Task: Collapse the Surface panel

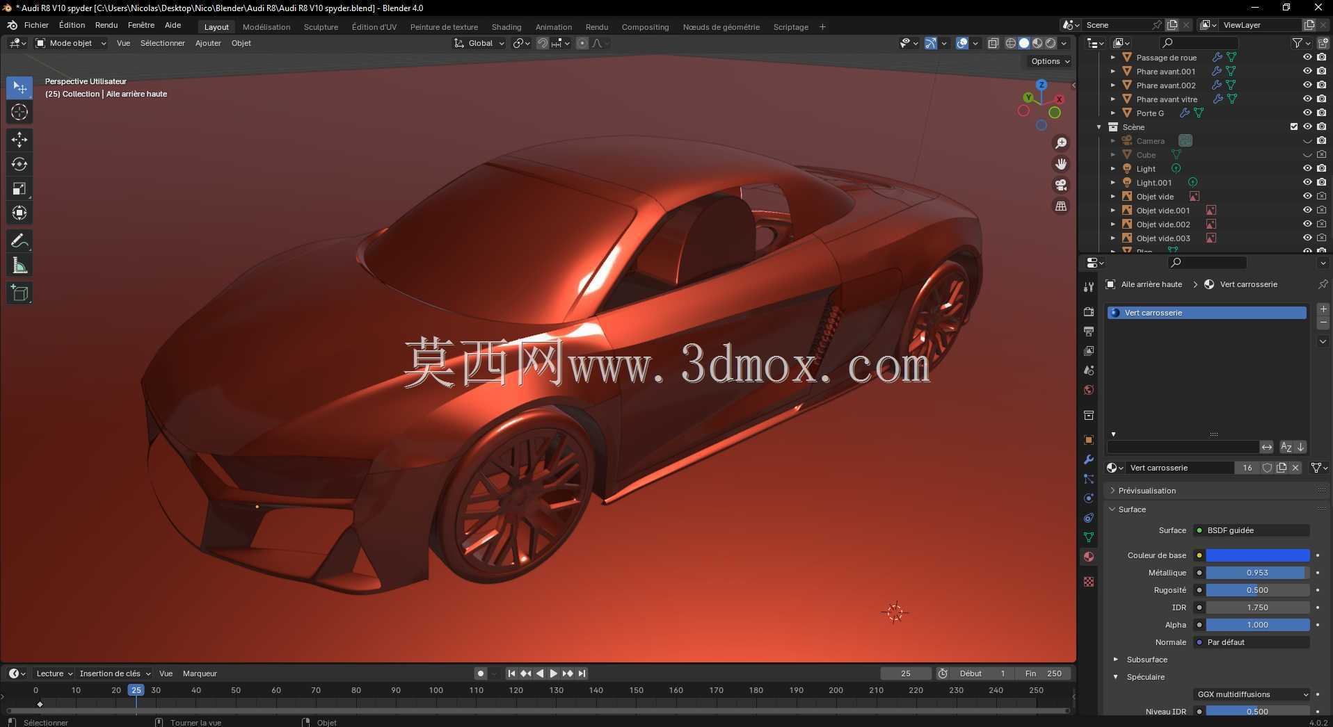Action: 1132,509
